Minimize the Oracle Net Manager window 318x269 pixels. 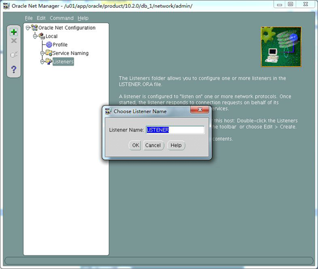(x=279, y=4)
